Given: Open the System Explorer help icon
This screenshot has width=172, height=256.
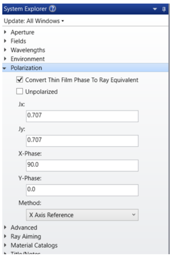Looking at the screenshot, I should pos(52,9).
